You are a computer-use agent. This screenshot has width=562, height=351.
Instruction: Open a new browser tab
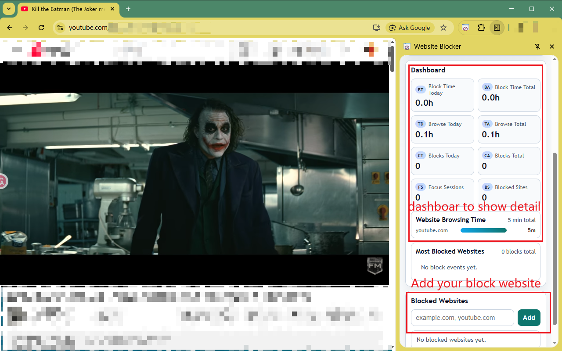(128, 9)
